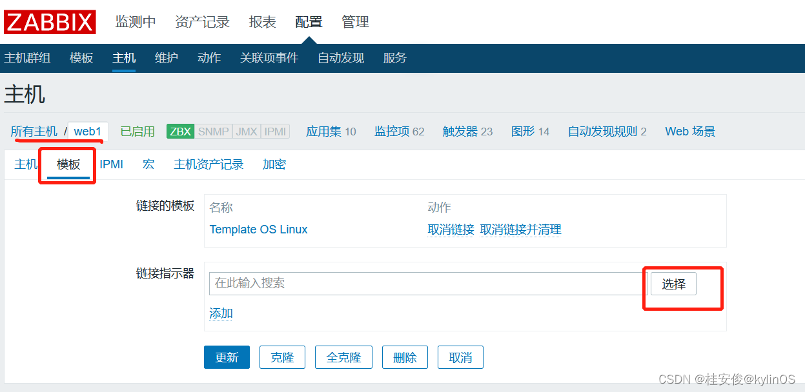This screenshot has height=392, width=805.
Task: Open the 触发器 23 link
Action: [x=467, y=132]
